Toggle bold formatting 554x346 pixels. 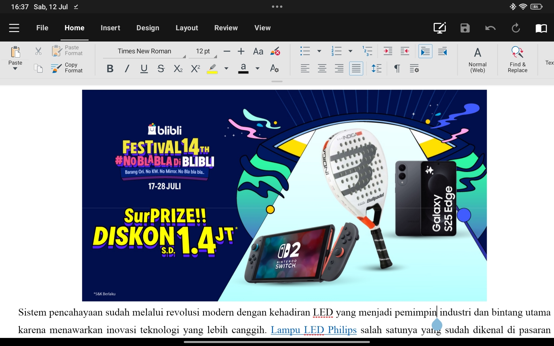click(110, 69)
